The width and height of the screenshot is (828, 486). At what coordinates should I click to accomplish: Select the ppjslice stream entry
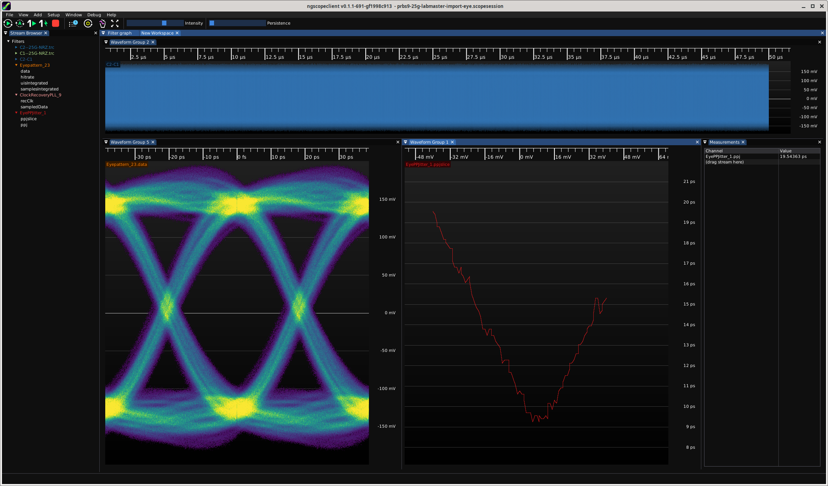(29, 119)
